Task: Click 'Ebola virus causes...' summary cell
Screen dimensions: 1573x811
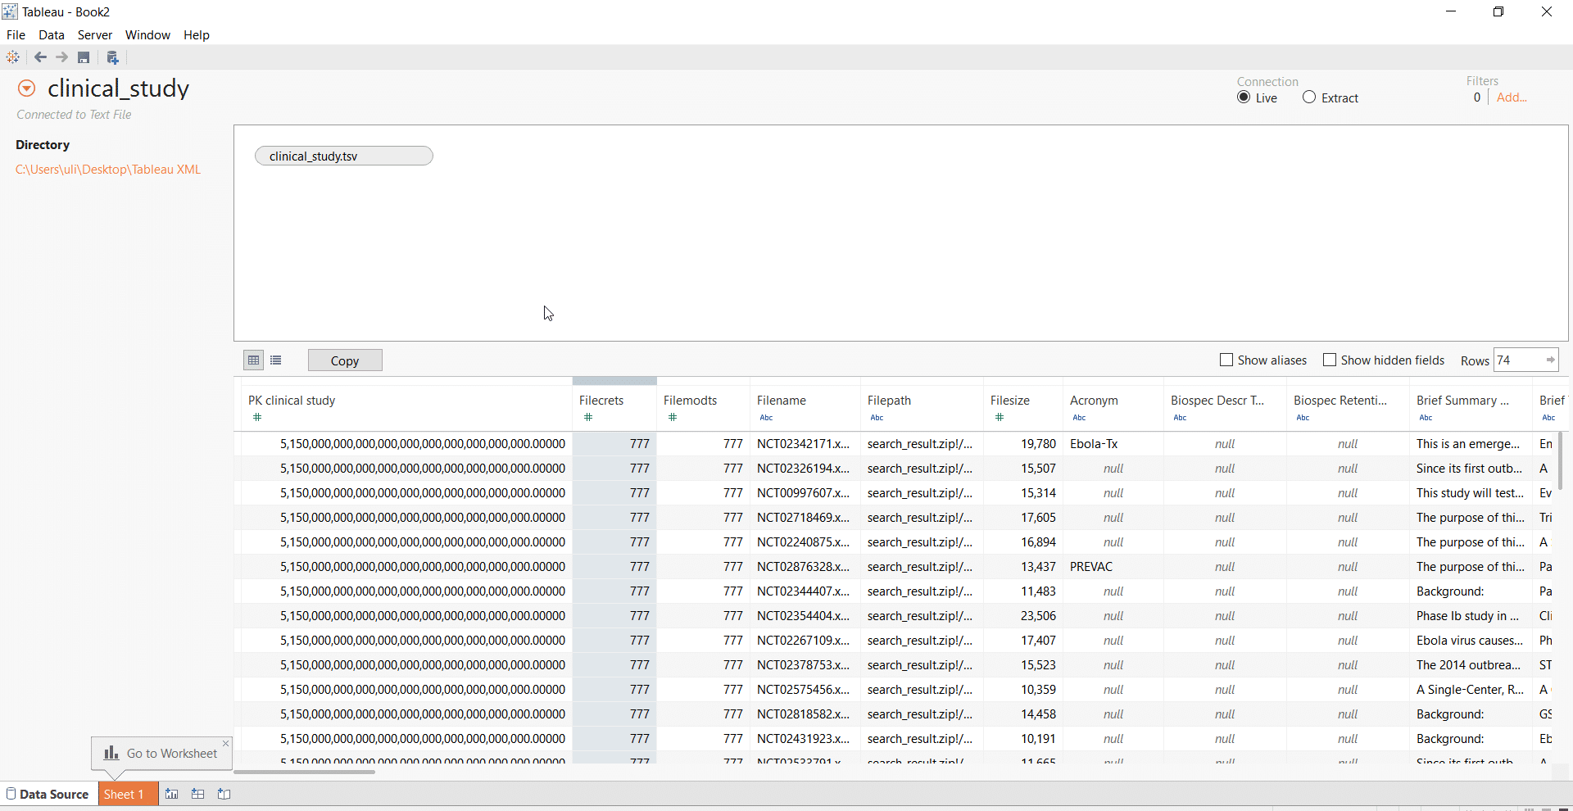Action: (x=1470, y=641)
